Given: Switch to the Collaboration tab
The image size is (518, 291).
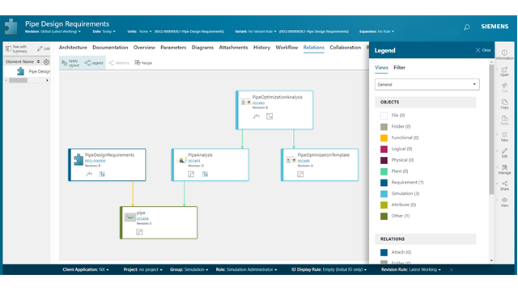Looking at the screenshot, I should point(346,48).
